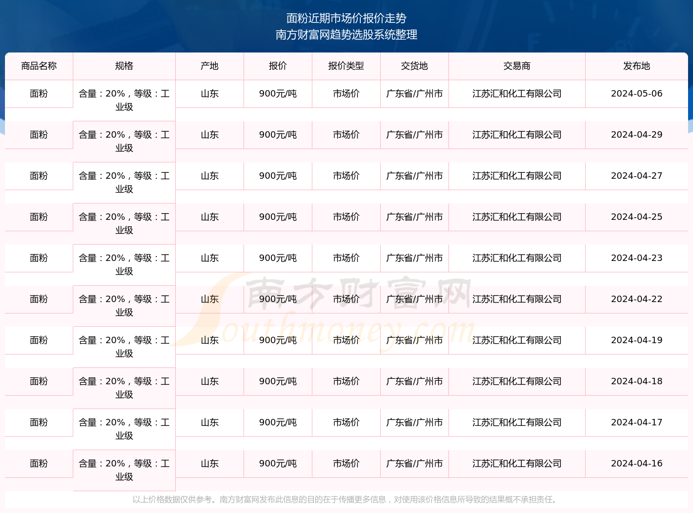This screenshot has height=513, width=693.
Task: Click 江苏汇和化工有限公司 in the 2024-04-25 row
Action: tap(517, 217)
